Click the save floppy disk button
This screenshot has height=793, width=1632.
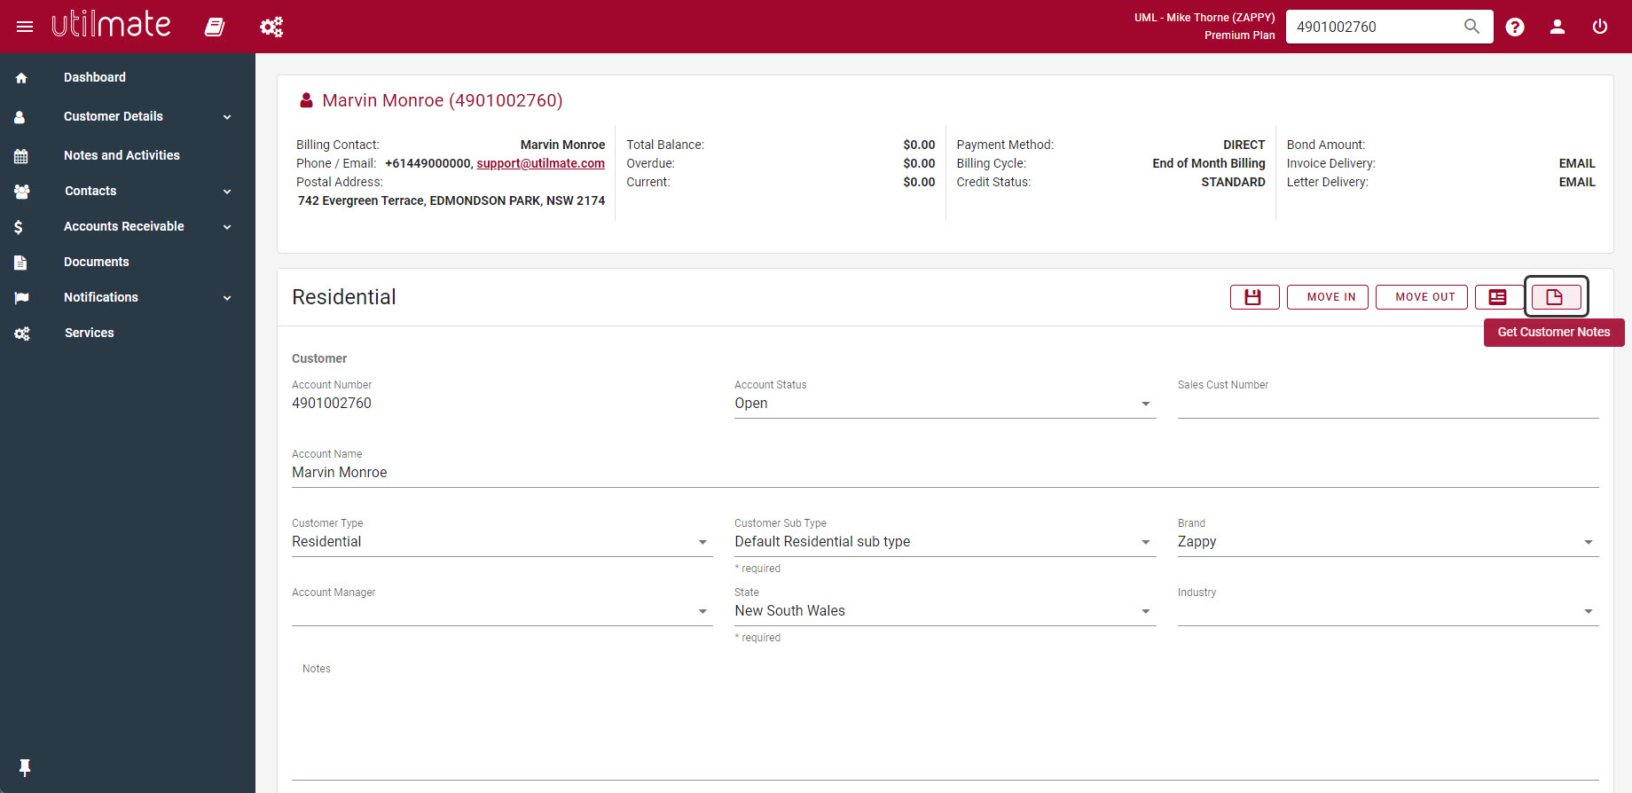(x=1253, y=297)
